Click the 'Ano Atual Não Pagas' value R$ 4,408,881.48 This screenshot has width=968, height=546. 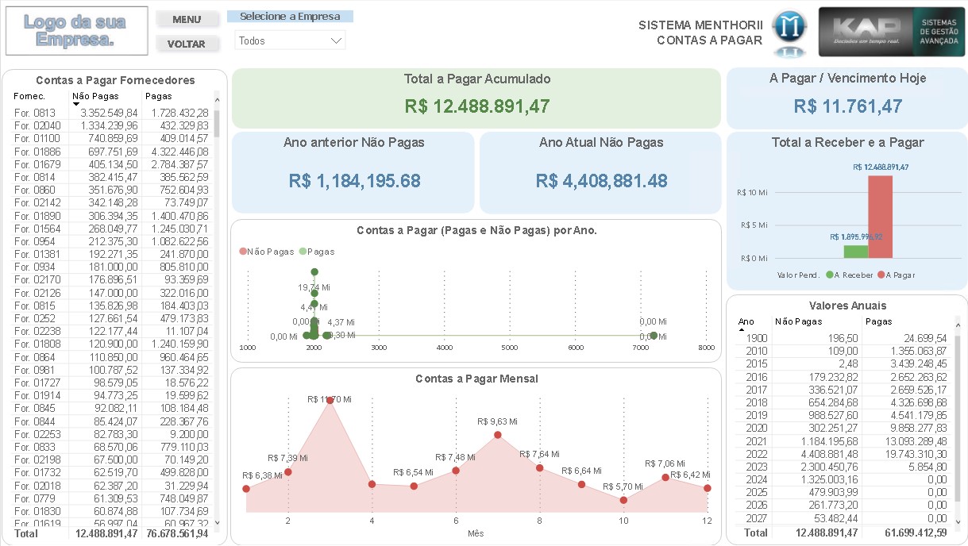pos(602,181)
